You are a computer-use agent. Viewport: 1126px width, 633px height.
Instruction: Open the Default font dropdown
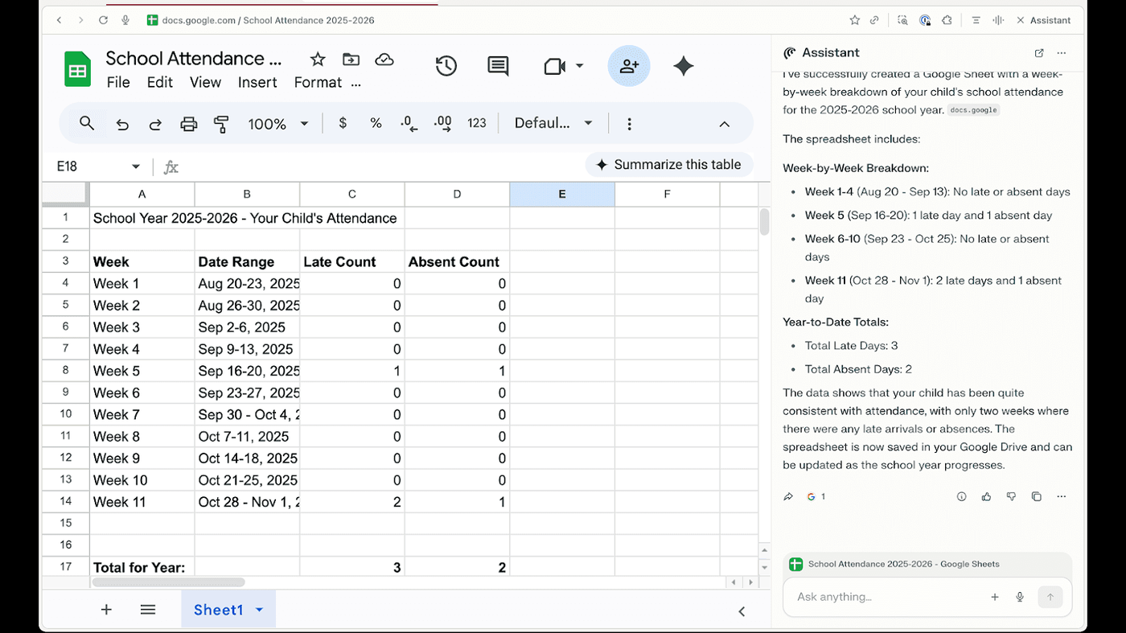click(553, 123)
